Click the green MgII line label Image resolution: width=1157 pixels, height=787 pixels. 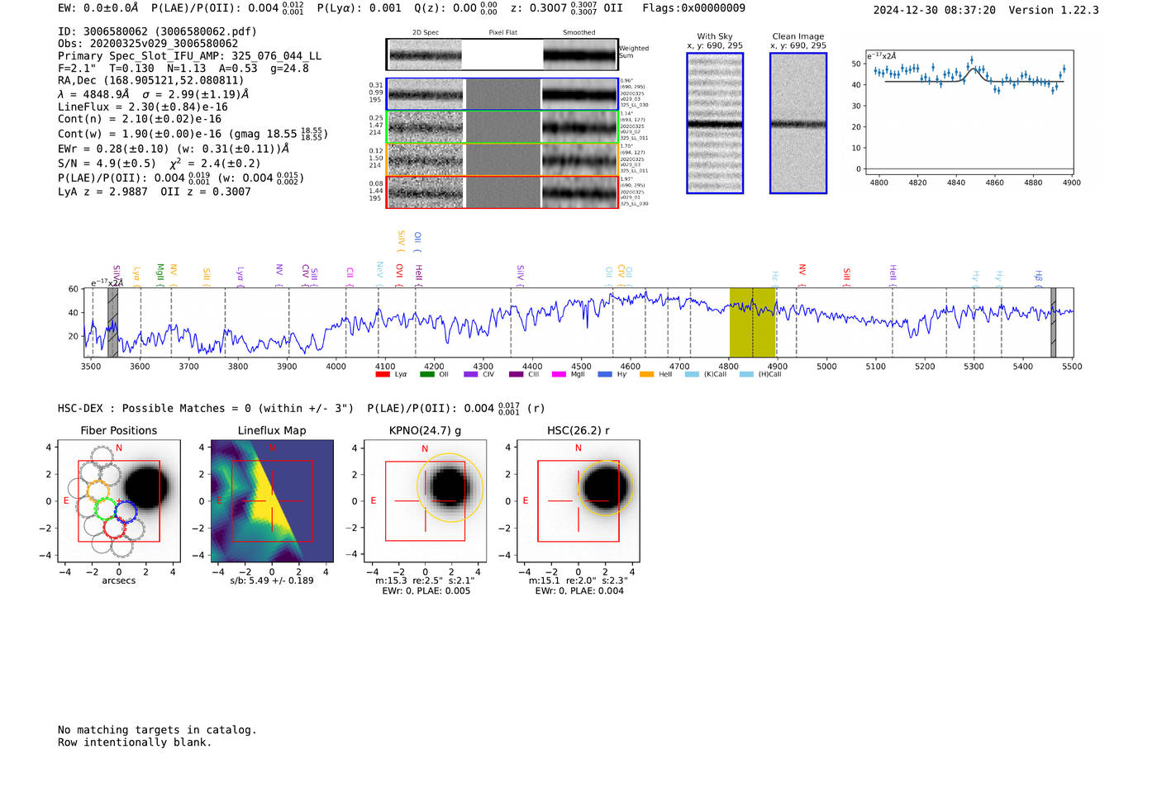(160, 273)
